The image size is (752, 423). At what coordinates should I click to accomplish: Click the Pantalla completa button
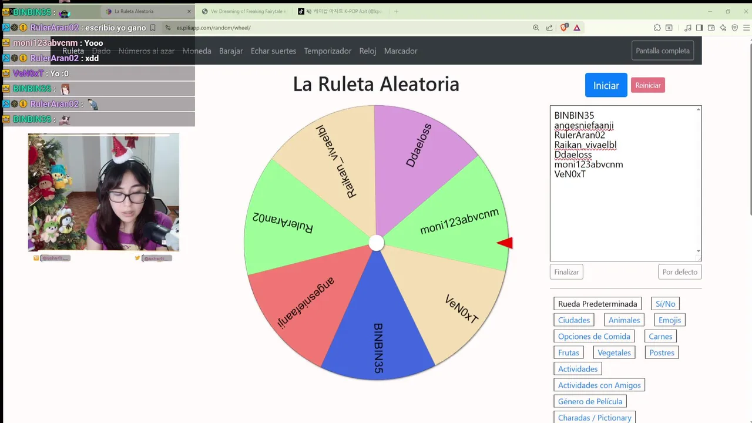(x=663, y=51)
